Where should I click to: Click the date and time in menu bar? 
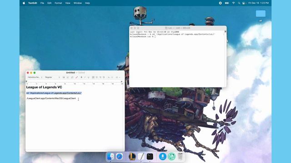tap(259, 3)
